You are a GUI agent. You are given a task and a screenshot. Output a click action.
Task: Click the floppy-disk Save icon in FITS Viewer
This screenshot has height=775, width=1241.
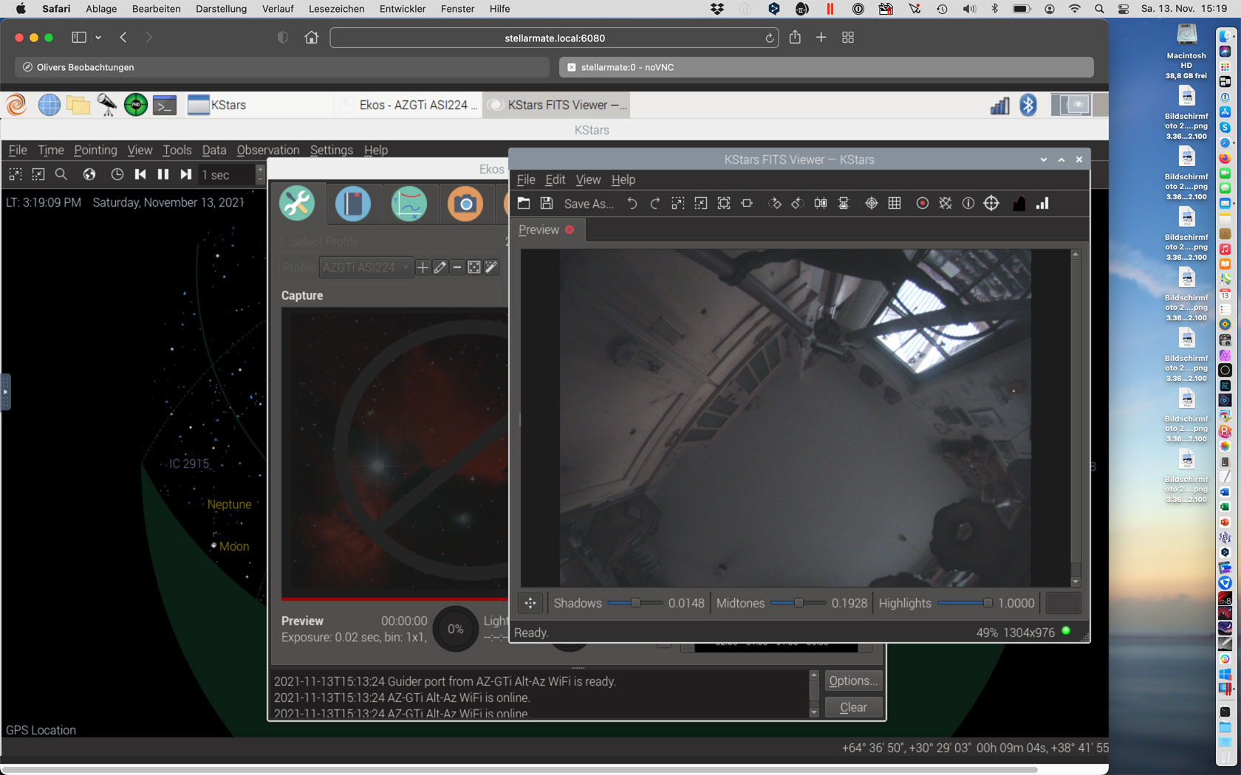tap(547, 203)
